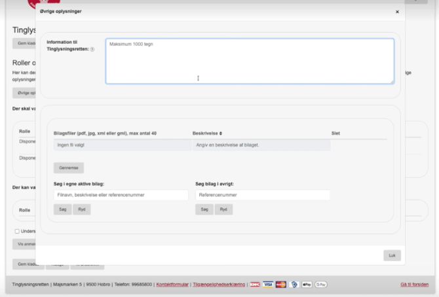Close the Øvrige oplysninger dialog with X

coord(396,12)
